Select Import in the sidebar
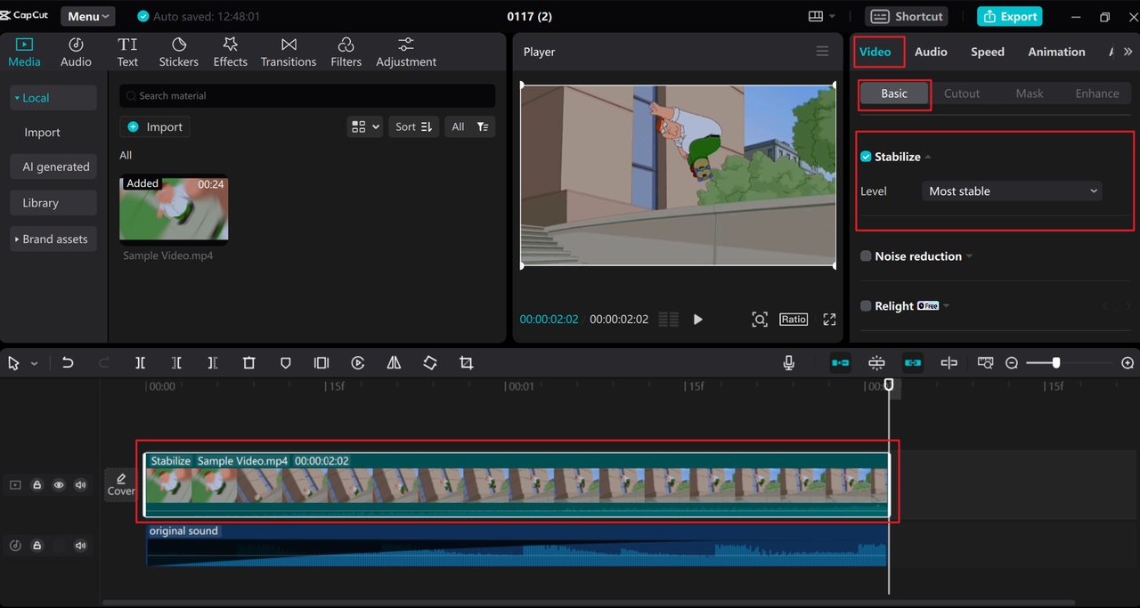The height and width of the screenshot is (608, 1140). pos(42,132)
